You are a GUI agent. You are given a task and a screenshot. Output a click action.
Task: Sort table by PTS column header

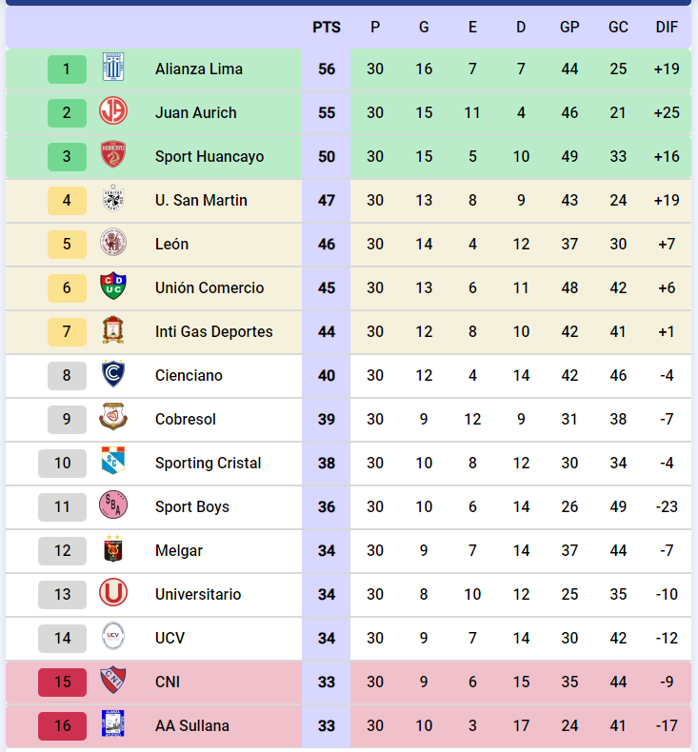pyautogui.click(x=327, y=28)
